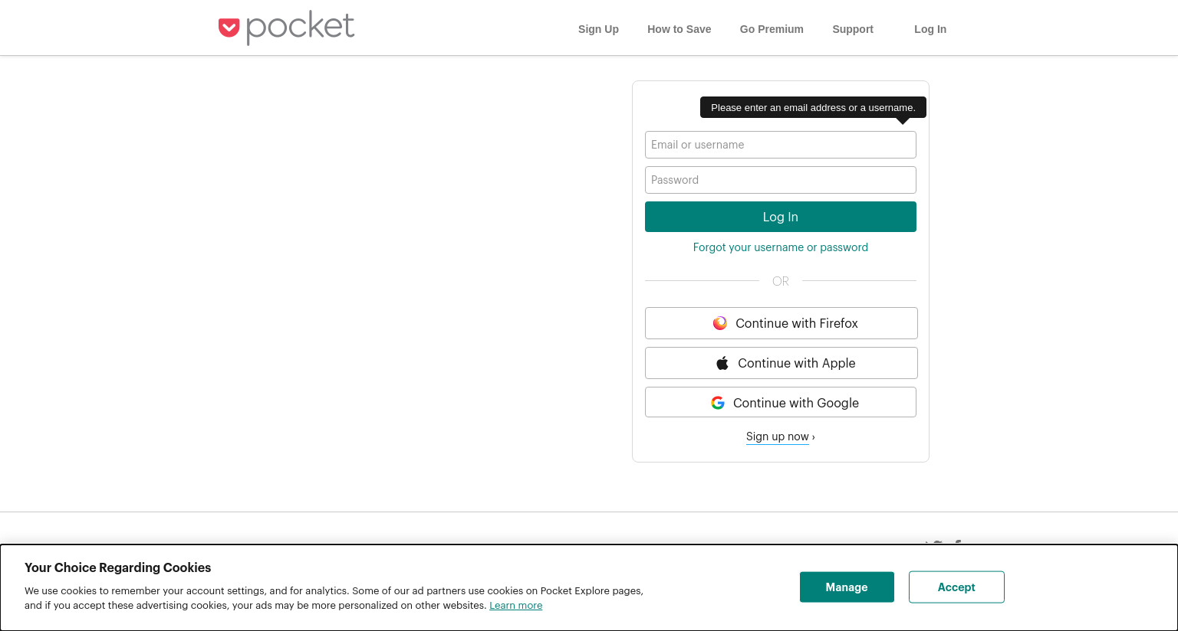
Task: Click the Your Choice Regarding Cookies heading
Action: click(x=117, y=567)
